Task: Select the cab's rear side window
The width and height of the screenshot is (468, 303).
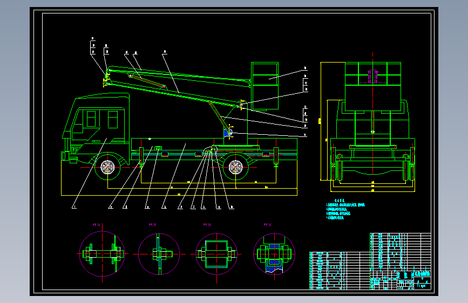Action: 113,119
